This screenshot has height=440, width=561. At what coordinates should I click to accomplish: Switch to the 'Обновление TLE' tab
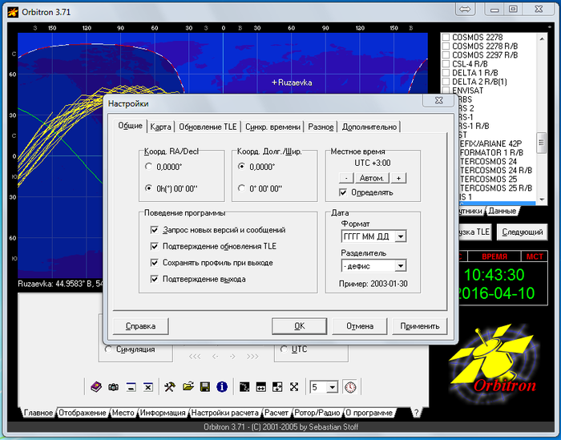(x=208, y=127)
